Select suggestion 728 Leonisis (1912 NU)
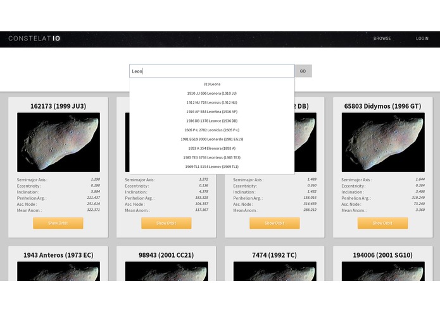 212,102
